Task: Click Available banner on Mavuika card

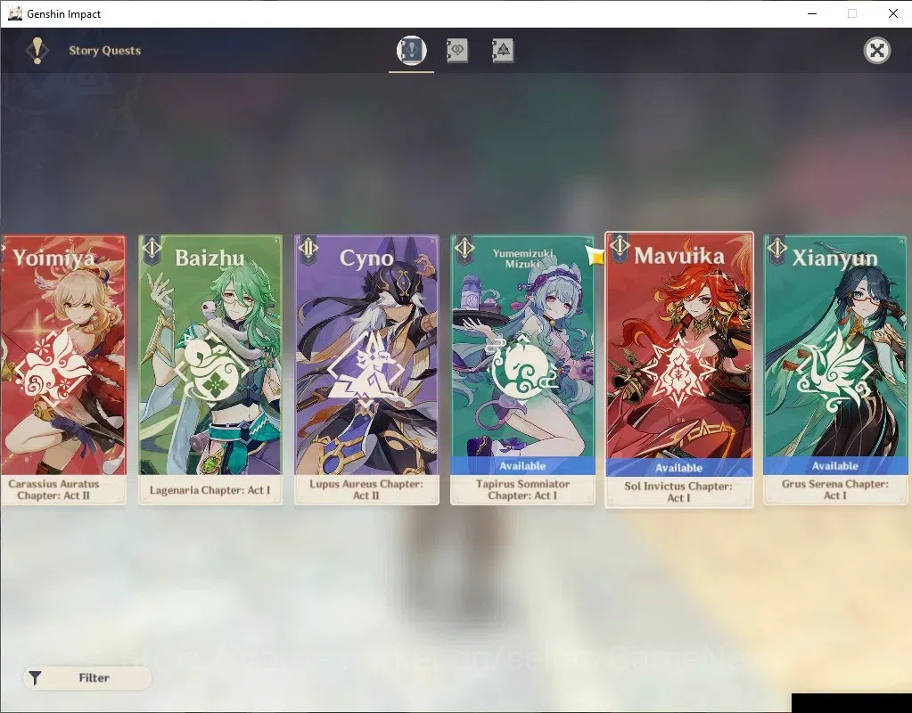Action: click(x=678, y=468)
